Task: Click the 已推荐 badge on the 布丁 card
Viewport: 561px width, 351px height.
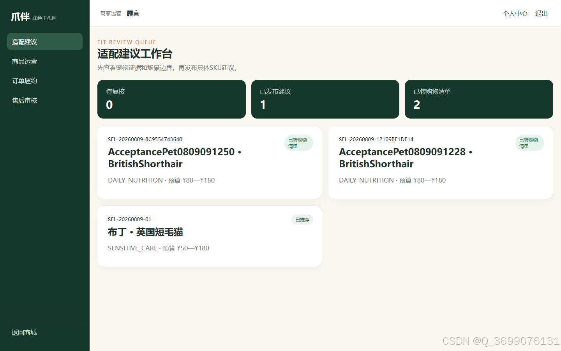Action: click(302, 220)
